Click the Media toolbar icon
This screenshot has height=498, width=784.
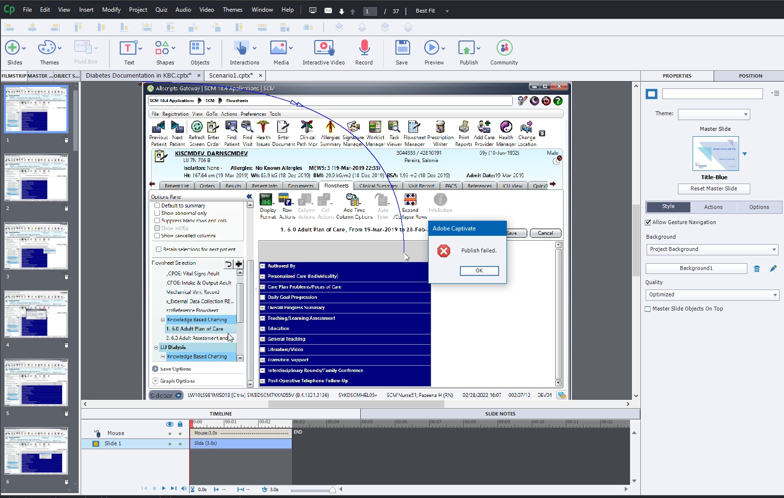pos(279,48)
